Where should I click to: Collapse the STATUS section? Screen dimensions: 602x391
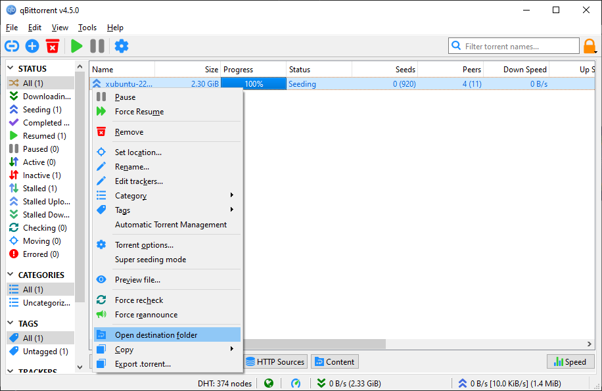coord(11,68)
